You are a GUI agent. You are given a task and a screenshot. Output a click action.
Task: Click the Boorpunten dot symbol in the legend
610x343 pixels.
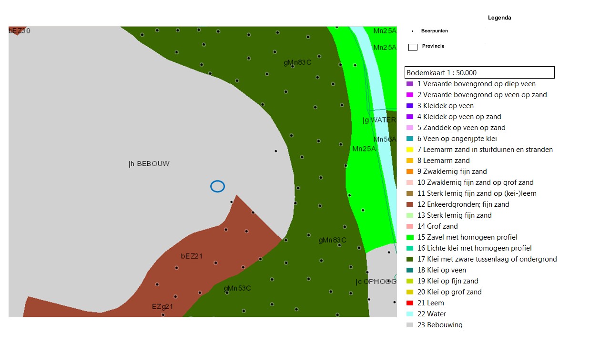[412, 31]
